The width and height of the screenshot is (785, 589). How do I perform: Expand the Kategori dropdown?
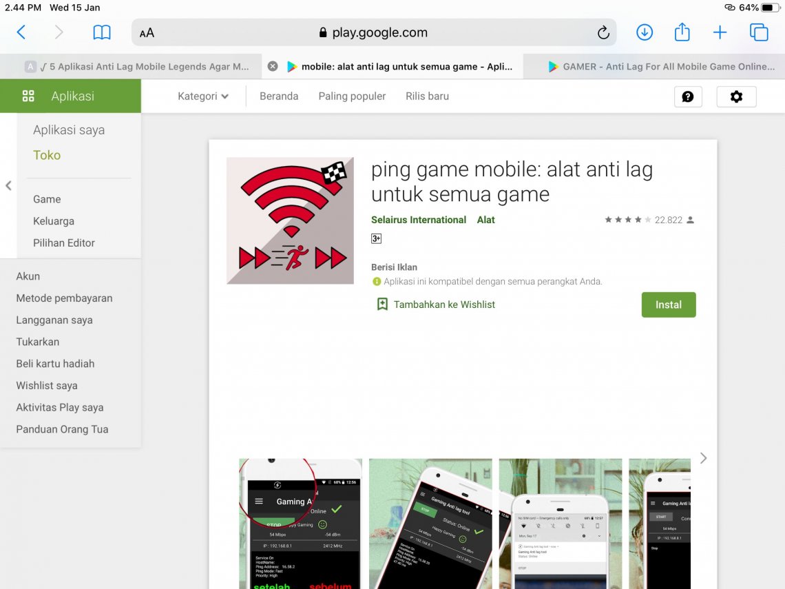(x=202, y=96)
